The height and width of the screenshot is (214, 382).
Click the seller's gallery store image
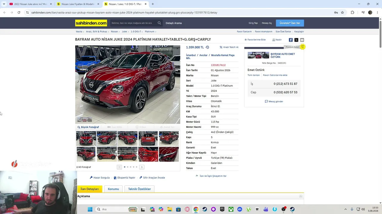pos(258,55)
